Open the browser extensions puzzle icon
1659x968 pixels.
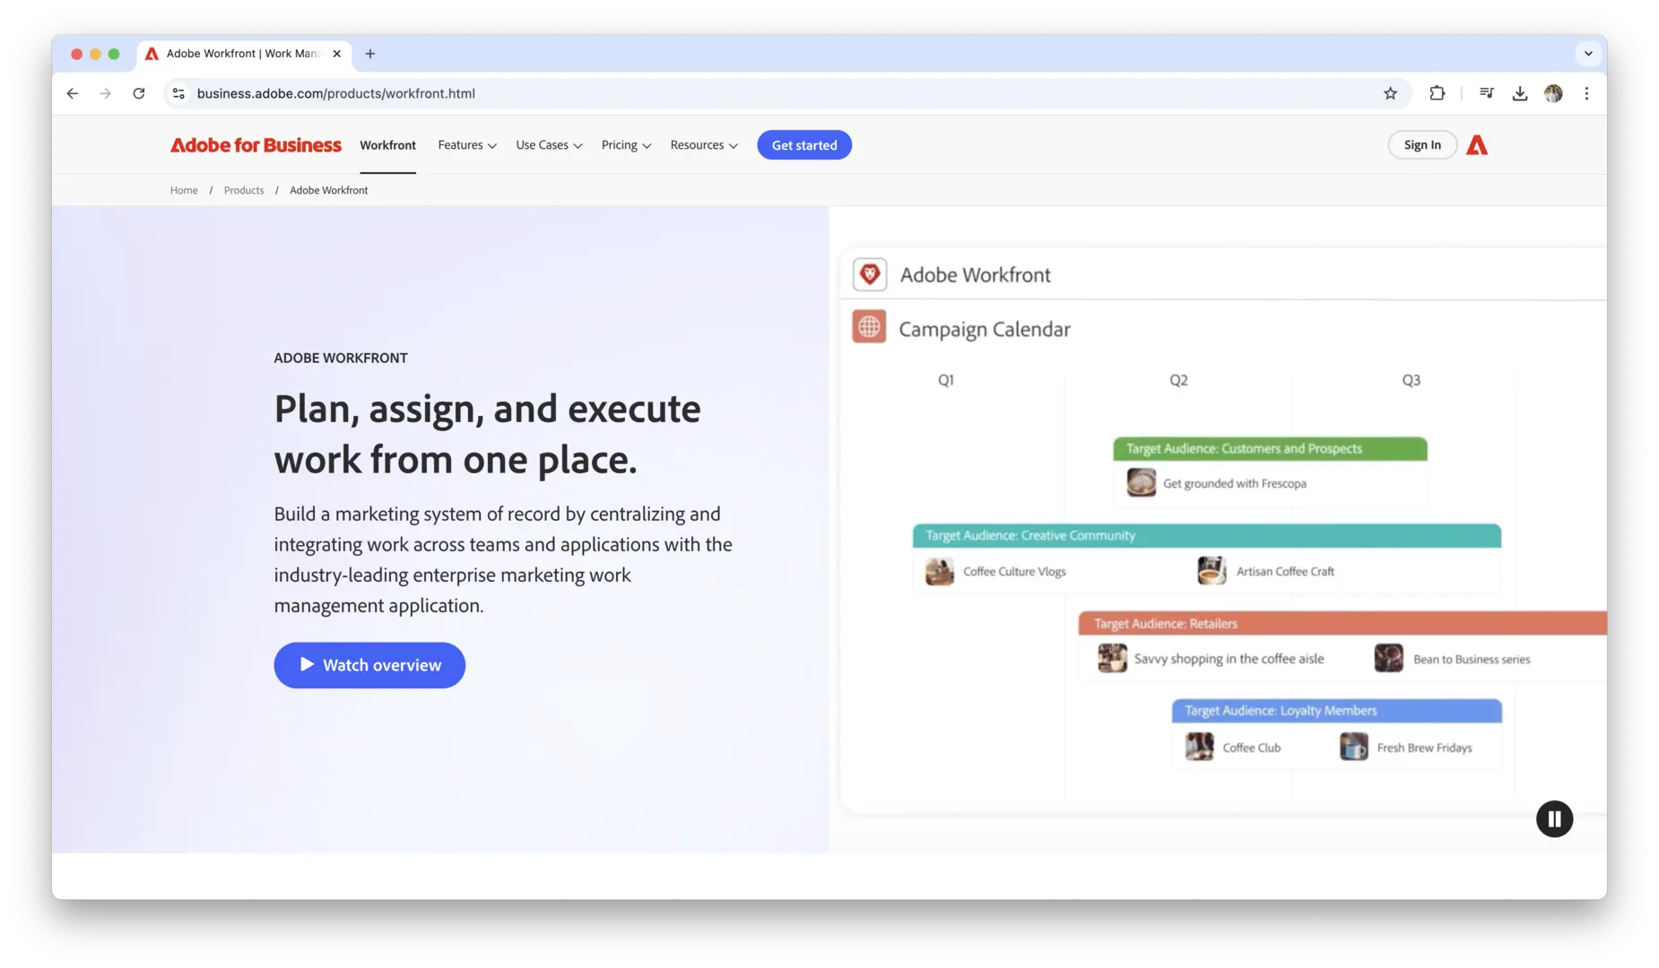(1437, 93)
